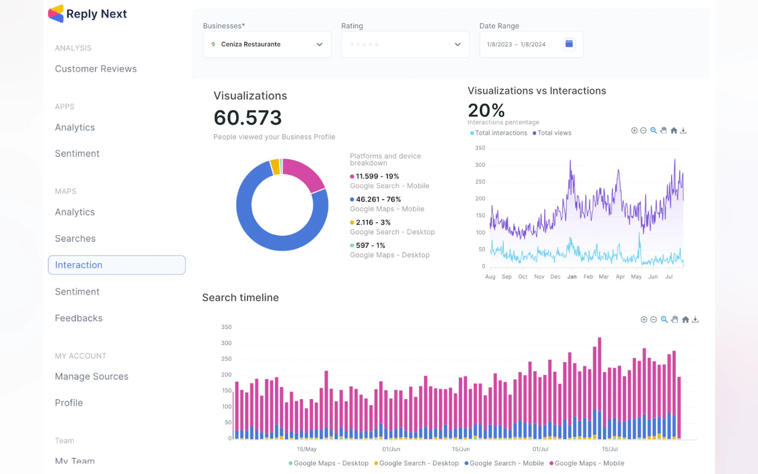Download the Visualizations vs Interactions chart

click(x=683, y=130)
